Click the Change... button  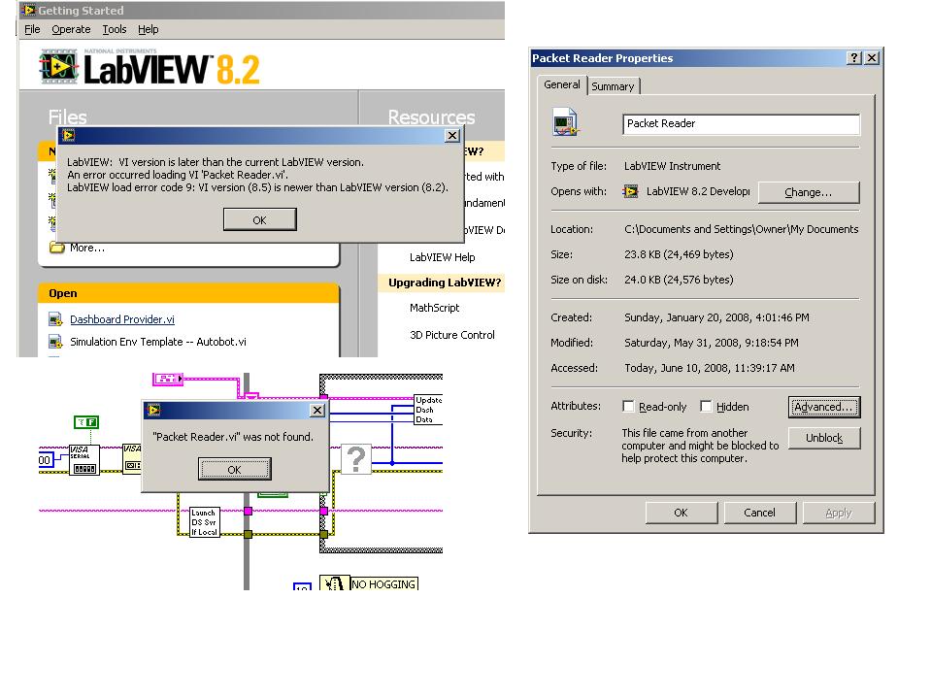[809, 192]
